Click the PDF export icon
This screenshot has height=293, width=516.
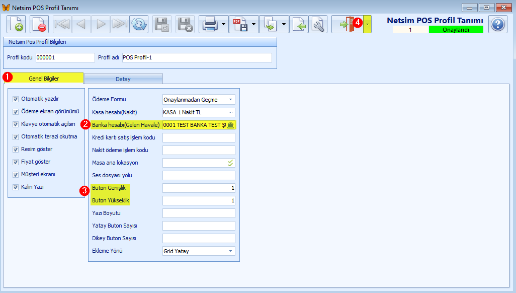239,24
